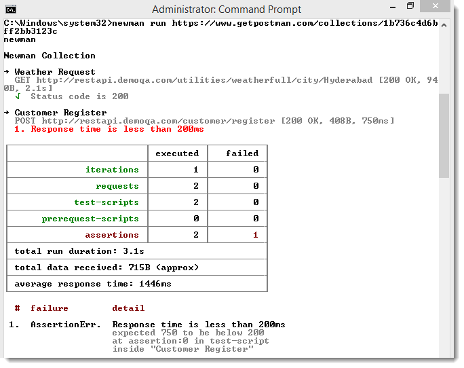
Task: Click the arrow before Weather Request
Action: point(7,72)
